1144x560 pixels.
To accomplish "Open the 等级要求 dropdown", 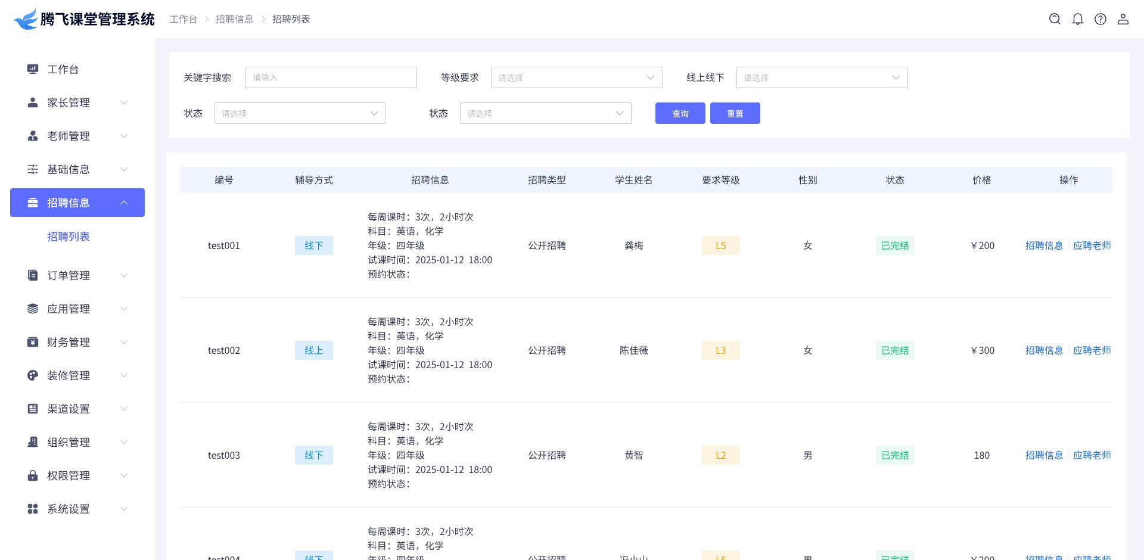I will [576, 77].
